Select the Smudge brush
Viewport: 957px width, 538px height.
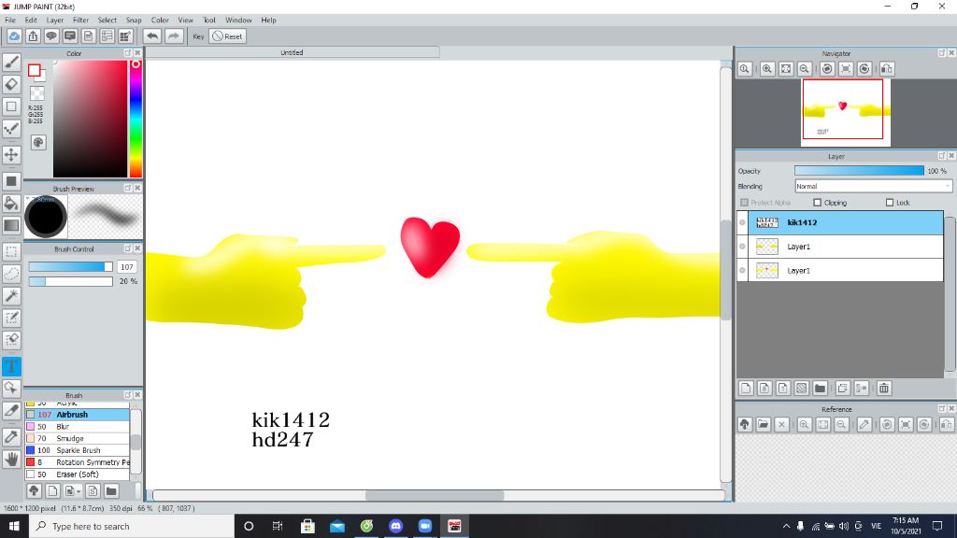click(x=77, y=438)
